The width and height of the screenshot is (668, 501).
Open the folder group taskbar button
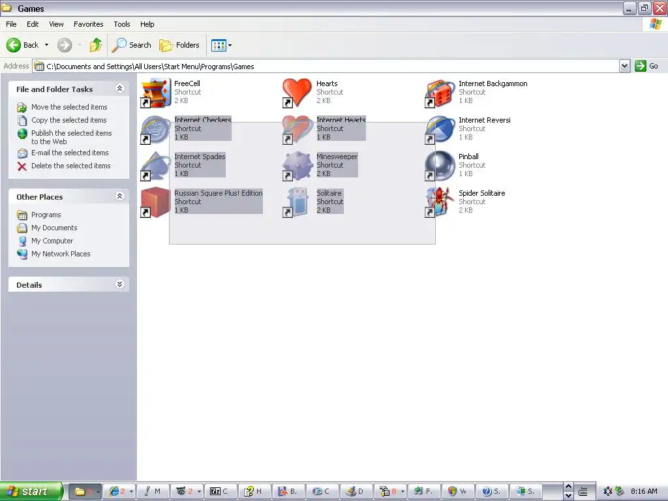[x=85, y=491]
